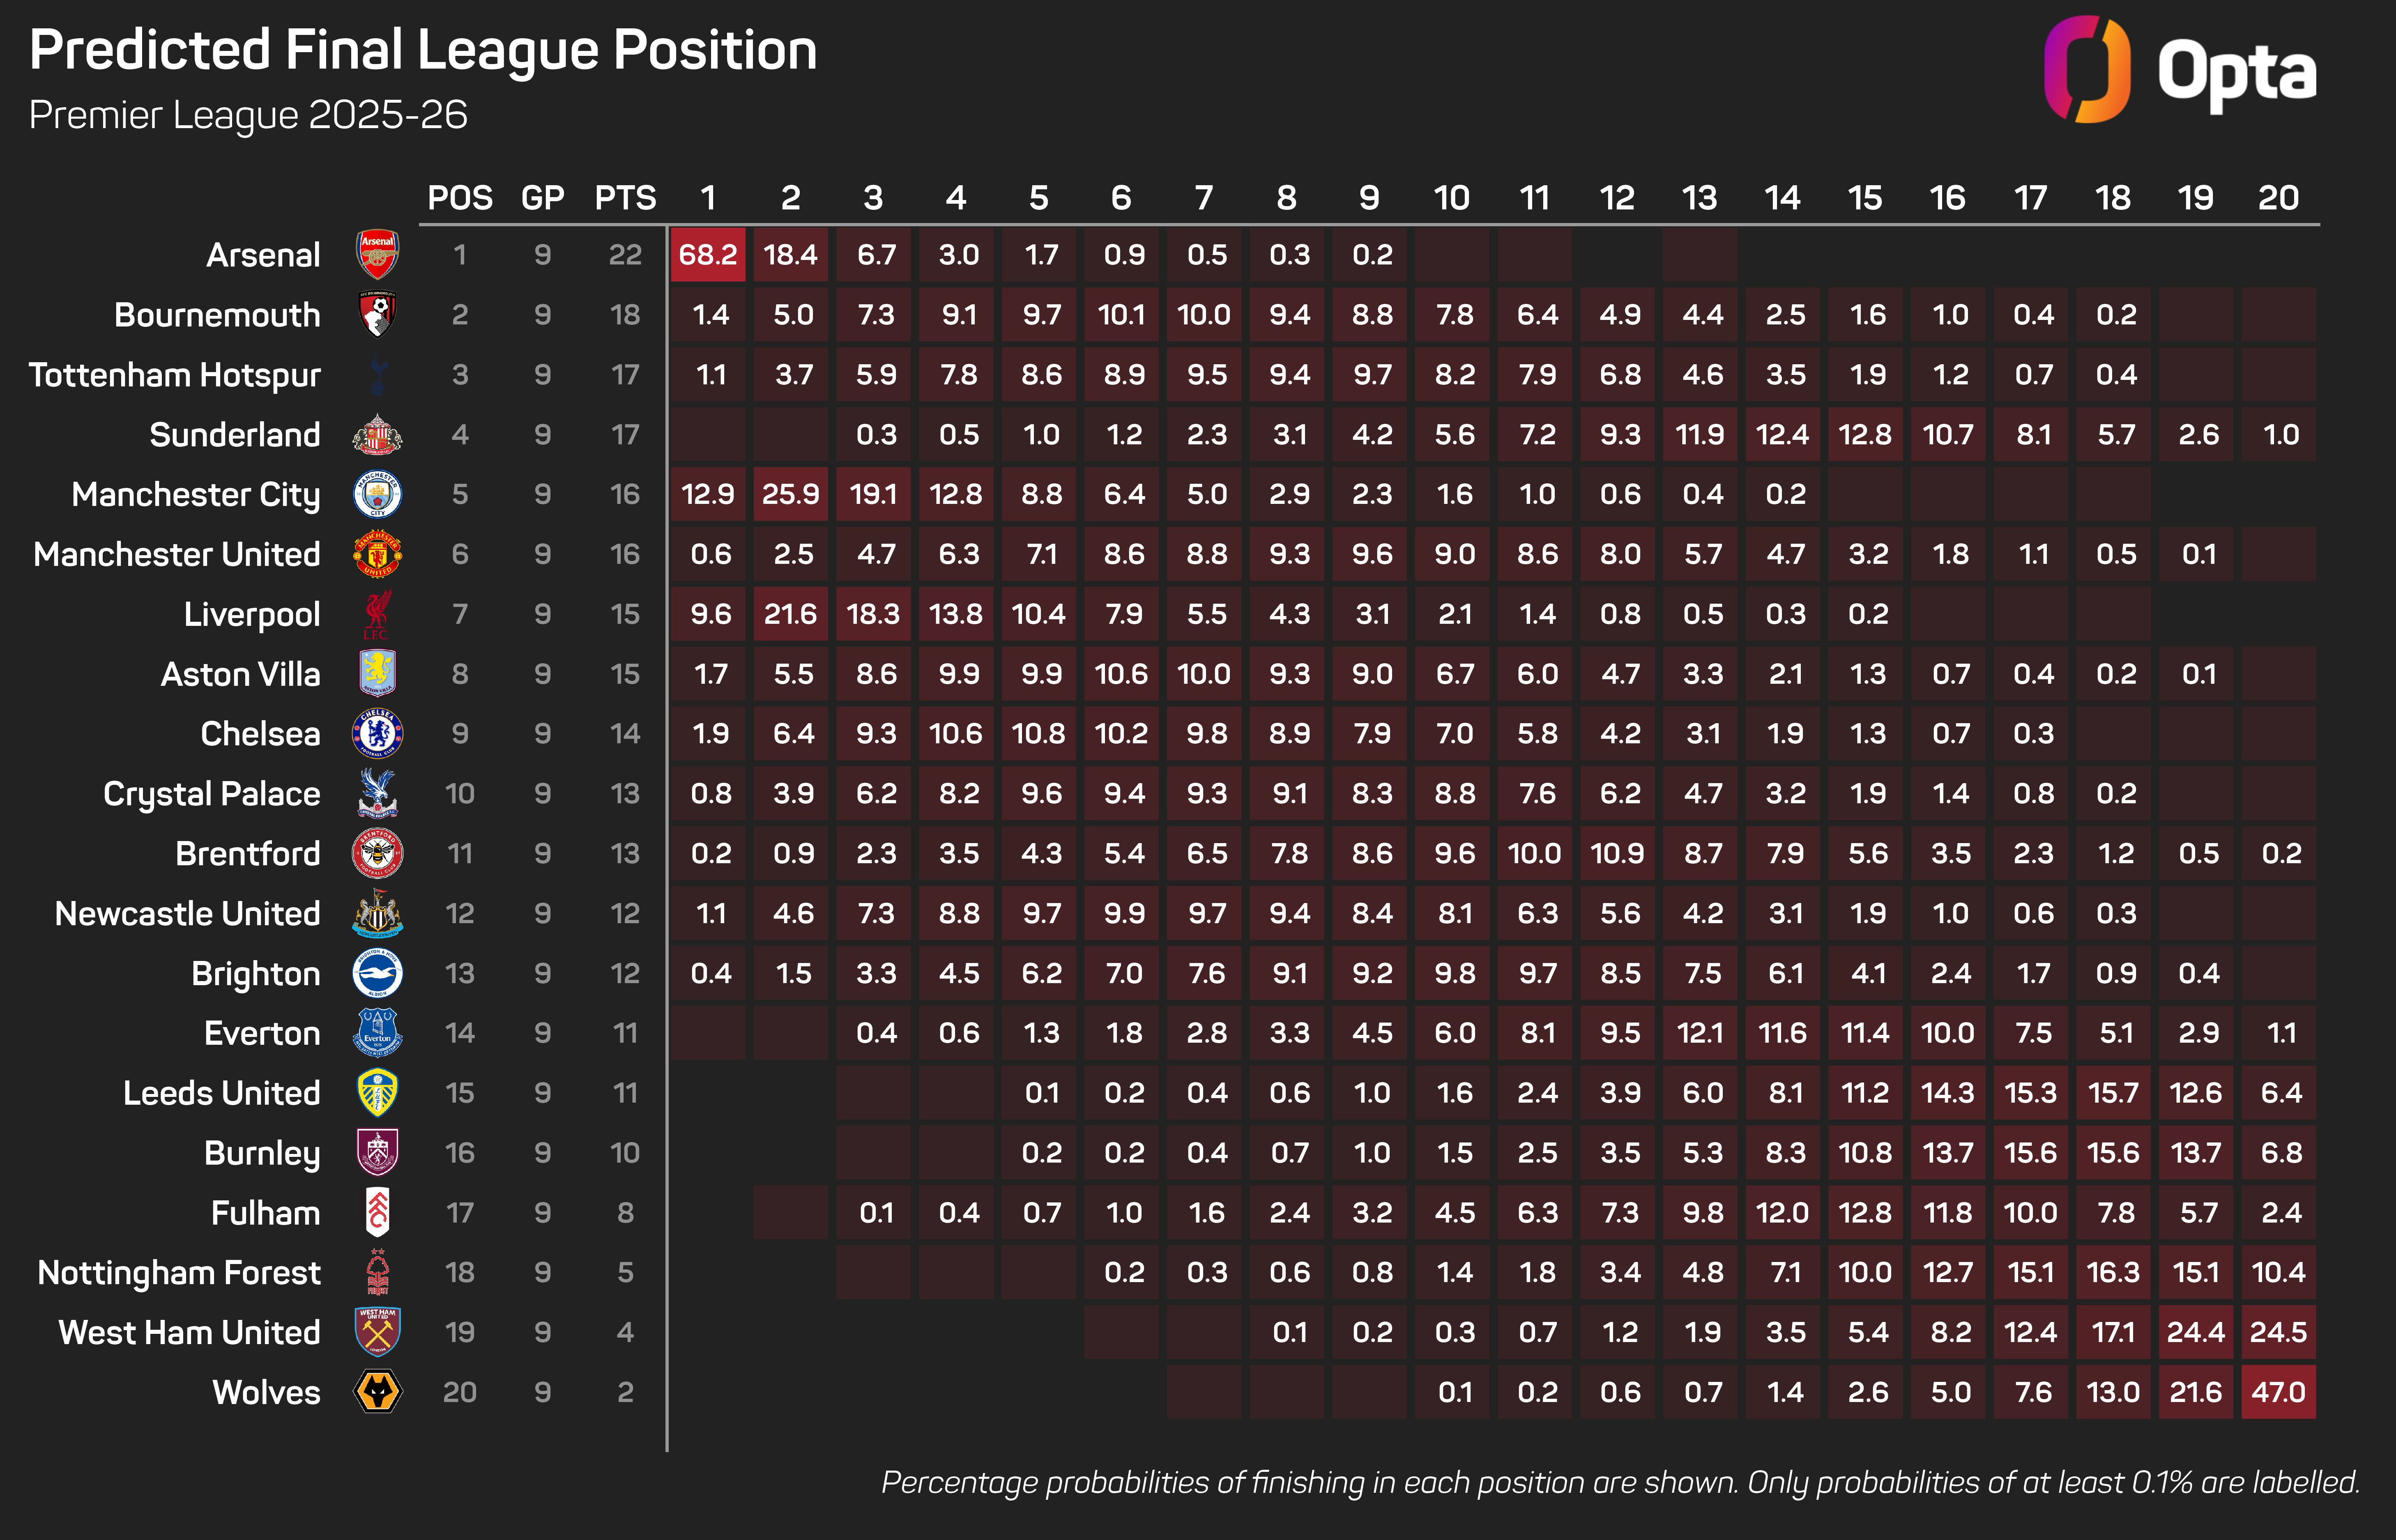Click the Opta logo
The image size is (2396, 1540).
pos(2180,70)
